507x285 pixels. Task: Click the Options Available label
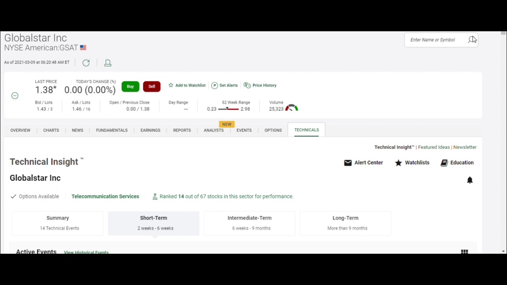[39, 196]
